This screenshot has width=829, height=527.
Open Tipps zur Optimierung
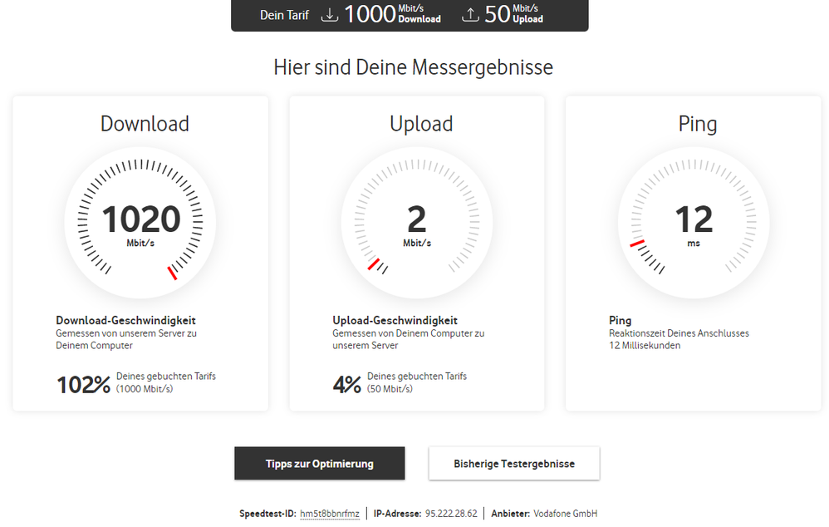319,463
